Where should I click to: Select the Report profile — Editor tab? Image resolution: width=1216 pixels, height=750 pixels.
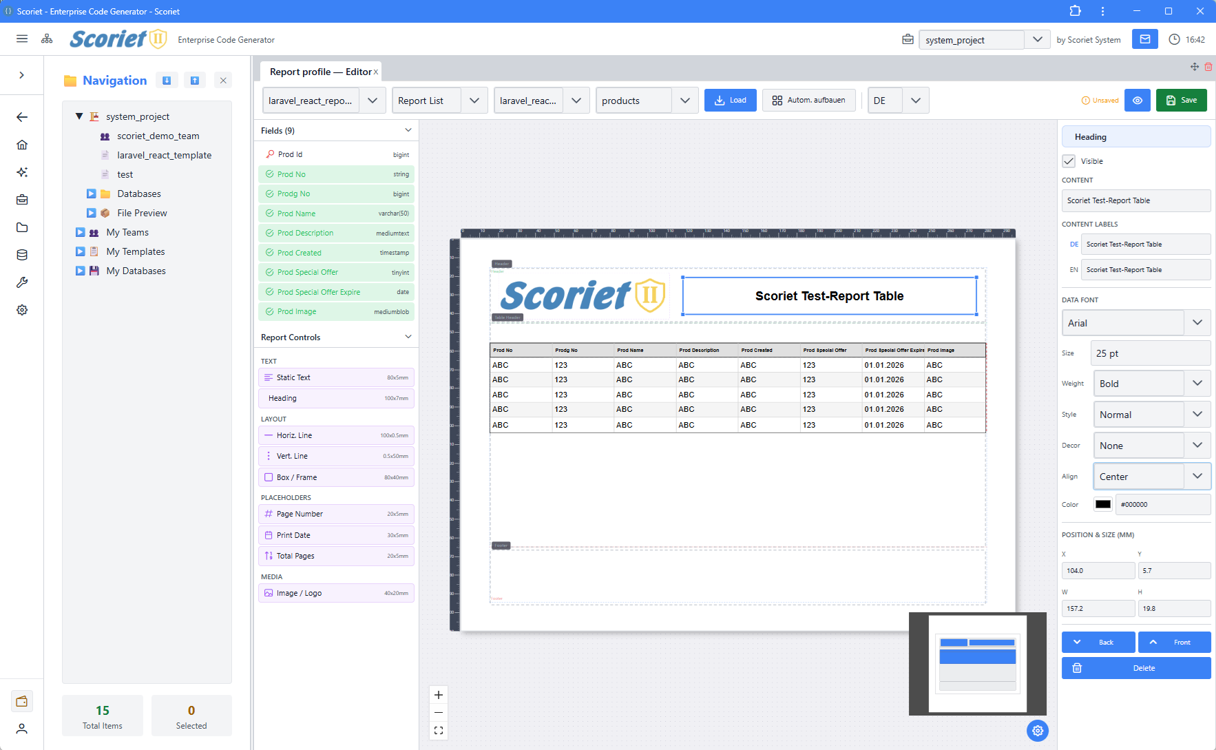pyautogui.click(x=320, y=72)
